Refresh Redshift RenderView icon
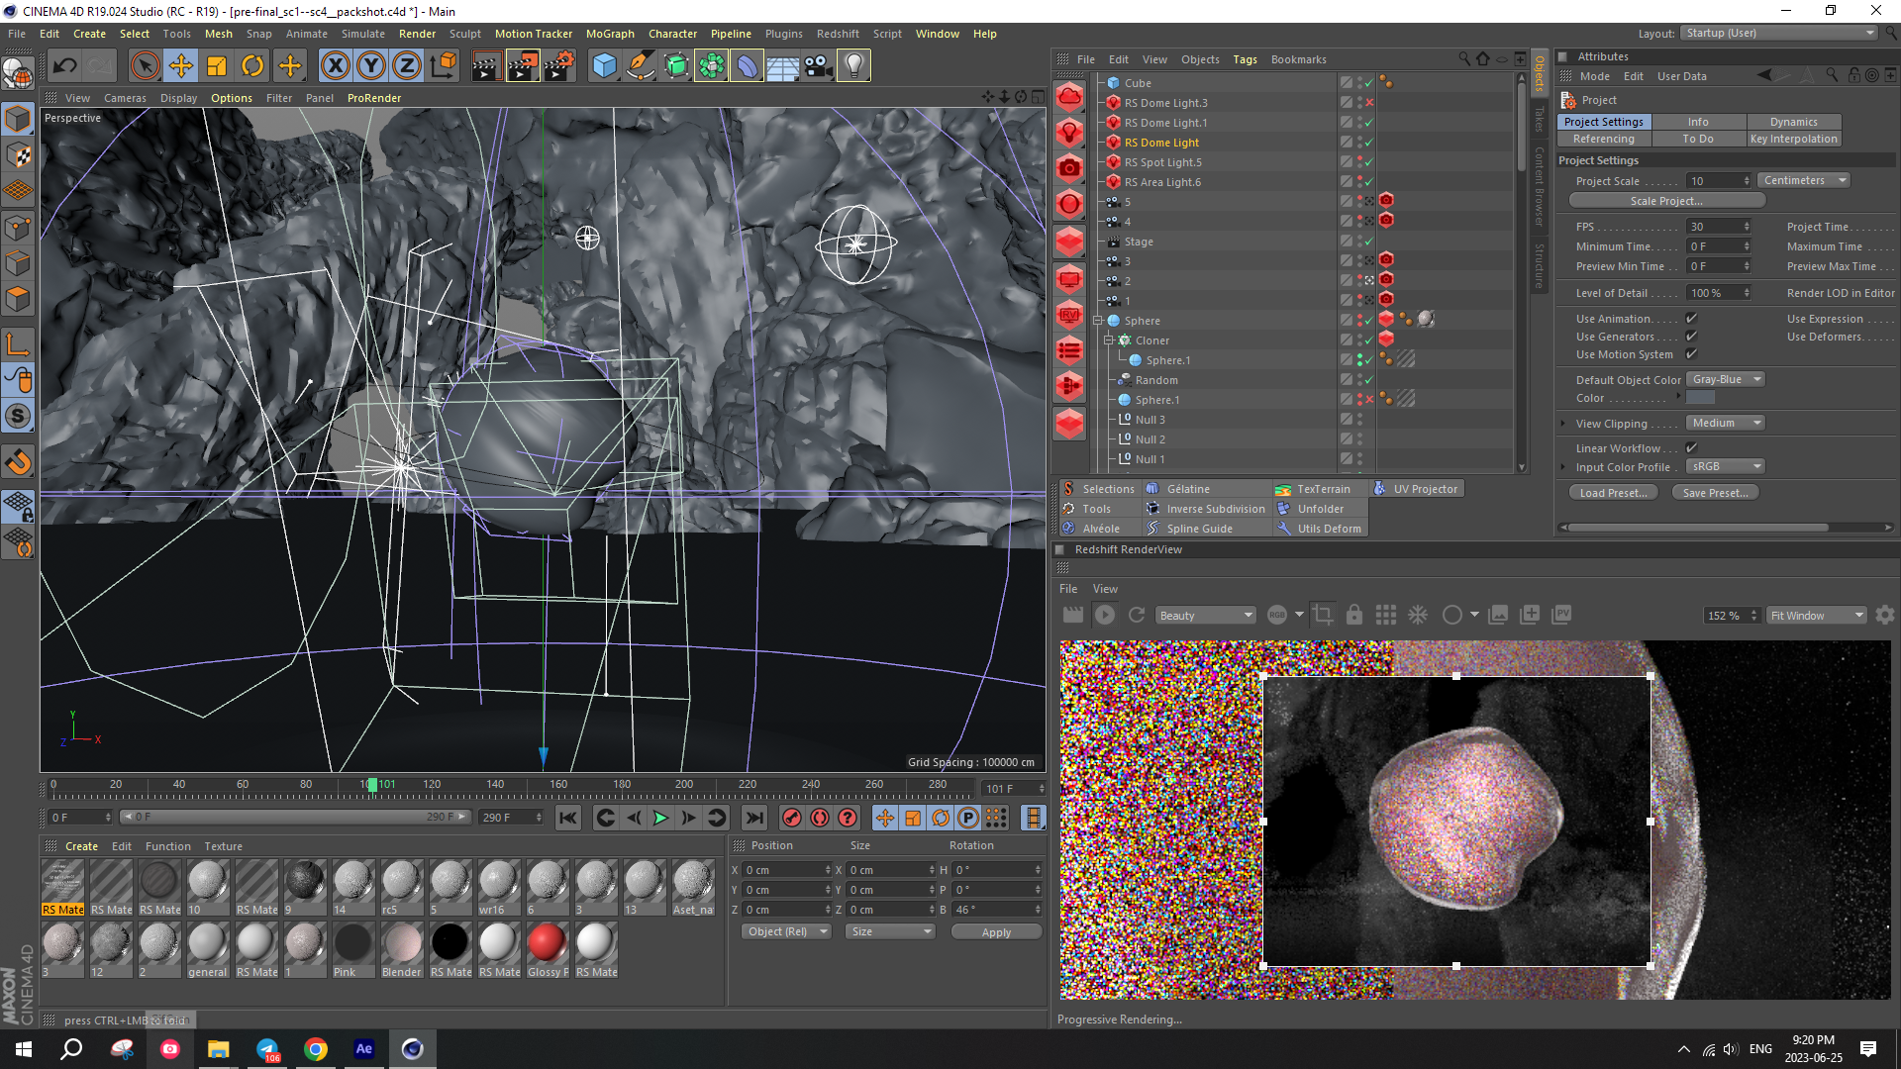Screen dimensions: 1901x1069 pyautogui.click(x=1137, y=616)
